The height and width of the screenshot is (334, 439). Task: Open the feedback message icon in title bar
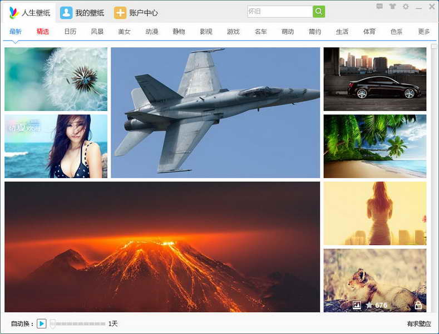pyautogui.click(x=379, y=7)
